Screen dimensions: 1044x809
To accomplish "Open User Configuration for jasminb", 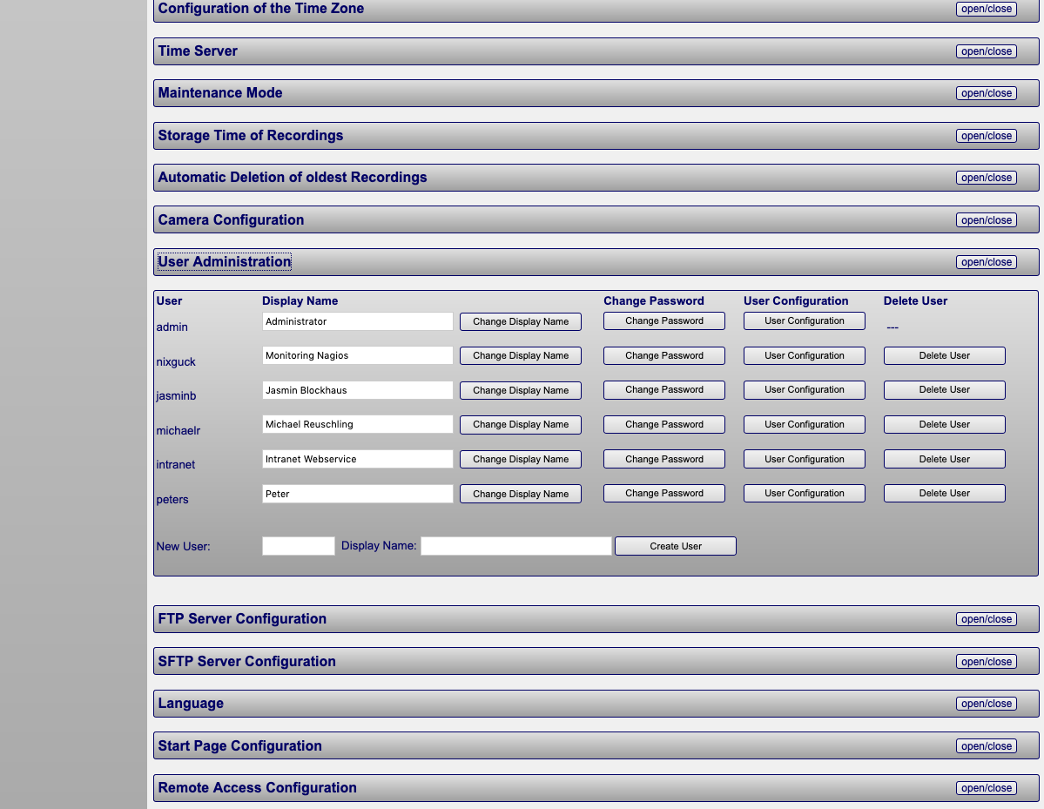I will pos(805,389).
